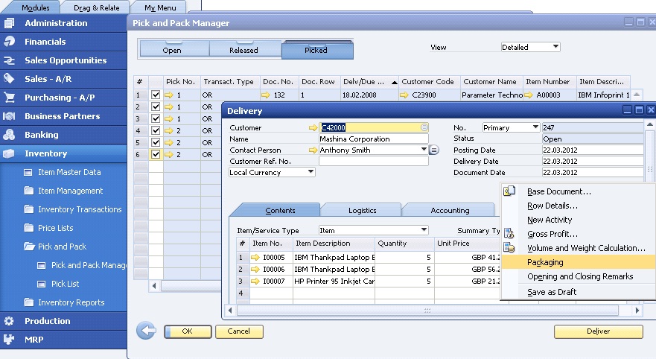Click the link arrow next to customer C42000

click(x=313, y=128)
